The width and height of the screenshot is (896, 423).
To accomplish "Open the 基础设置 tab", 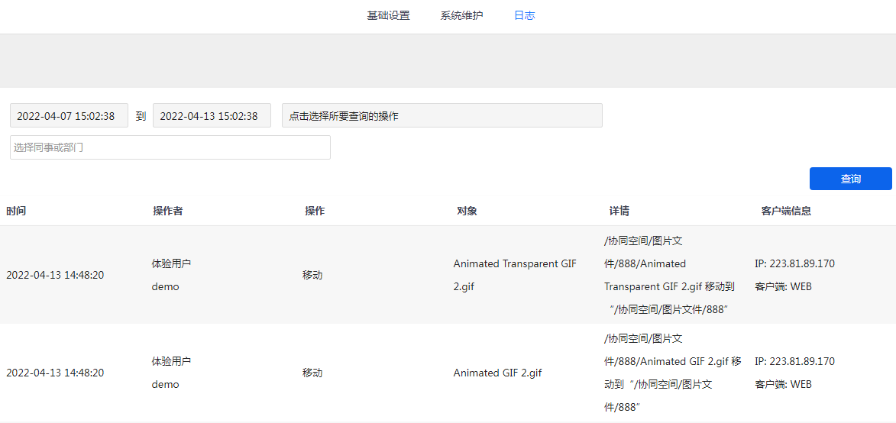I will [388, 15].
